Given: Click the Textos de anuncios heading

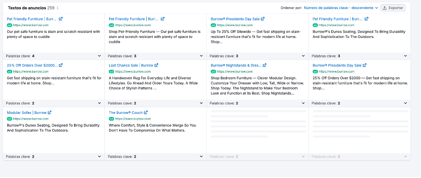Looking at the screenshot, I should pos(27,8).
